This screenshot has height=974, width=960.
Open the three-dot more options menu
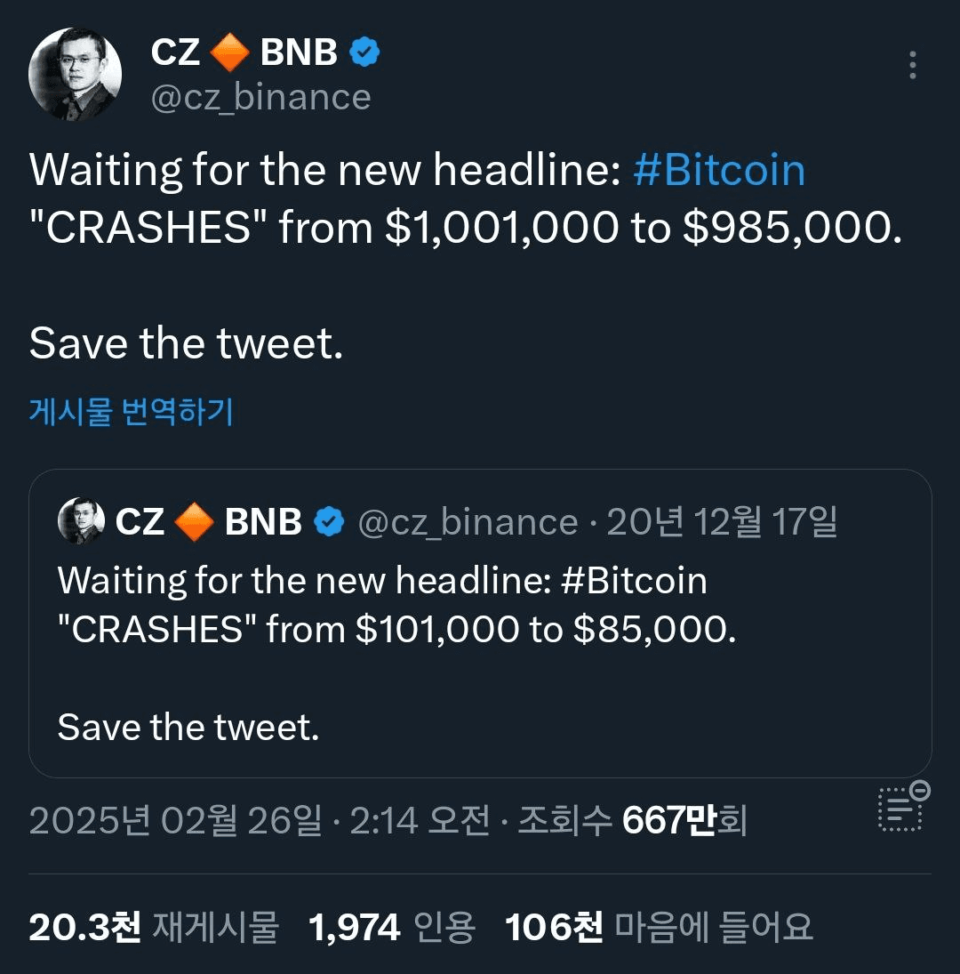point(913,65)
